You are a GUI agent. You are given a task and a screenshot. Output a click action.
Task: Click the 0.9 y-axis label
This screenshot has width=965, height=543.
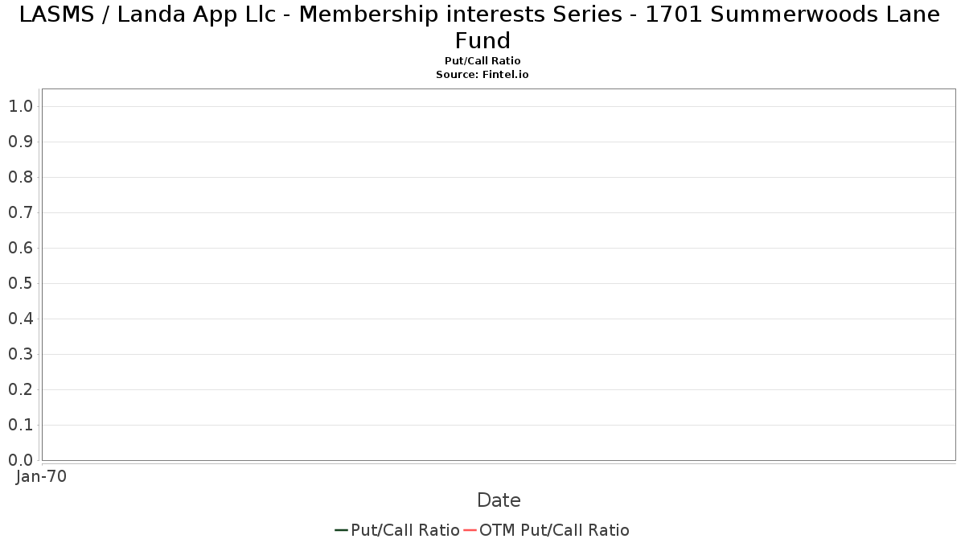tap(20, 142)
